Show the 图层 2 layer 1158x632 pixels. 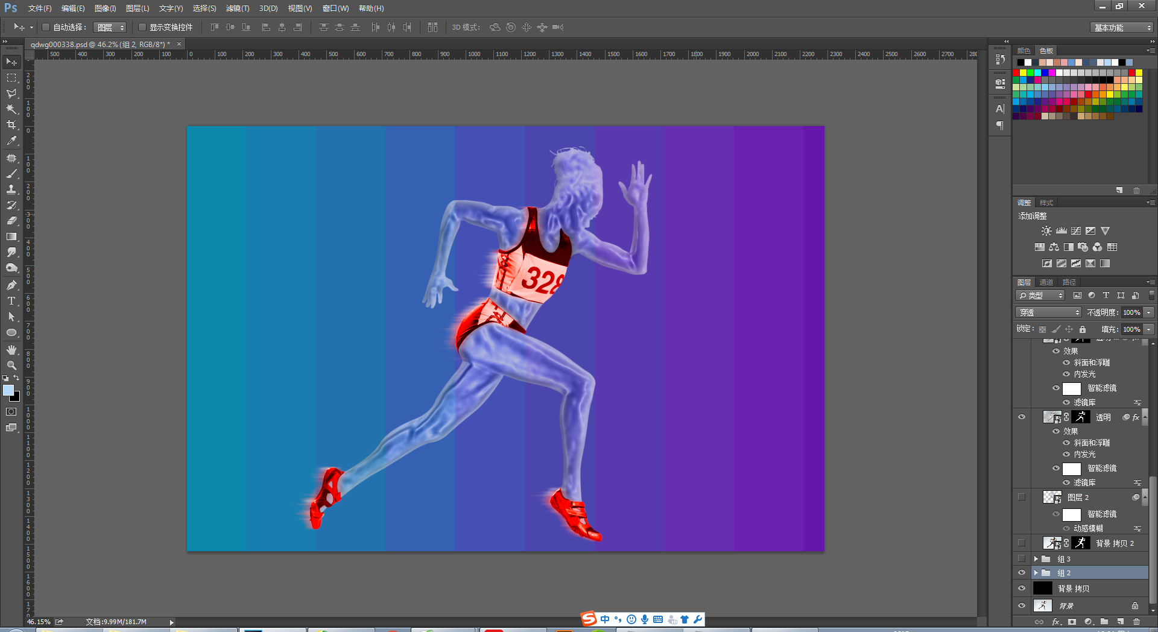coord(1022,498)
